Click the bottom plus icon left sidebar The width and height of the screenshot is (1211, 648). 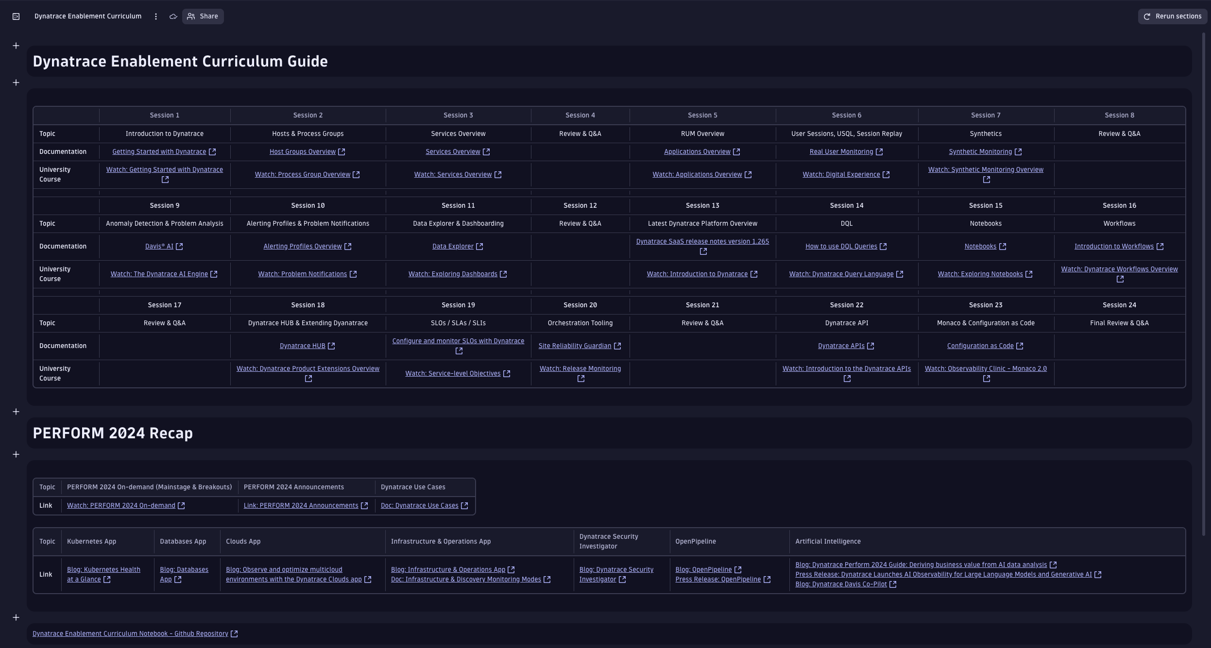tap(15, 617)
